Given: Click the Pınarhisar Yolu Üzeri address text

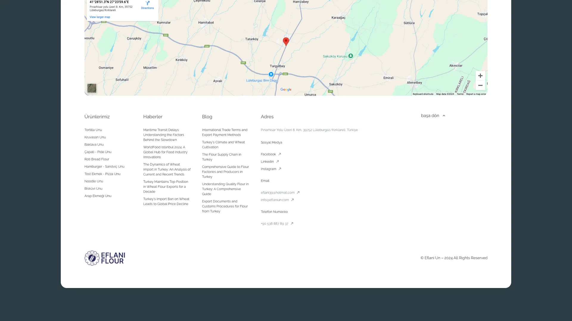Looking at the screenshot, I should pyautogui.click(x=309, y=130).
